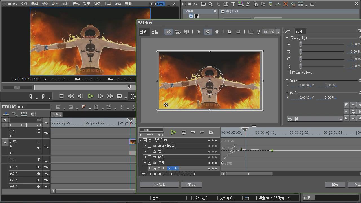
Task: Step to previous frame in player
Action: pyautogui.click(x=80, y=96)
